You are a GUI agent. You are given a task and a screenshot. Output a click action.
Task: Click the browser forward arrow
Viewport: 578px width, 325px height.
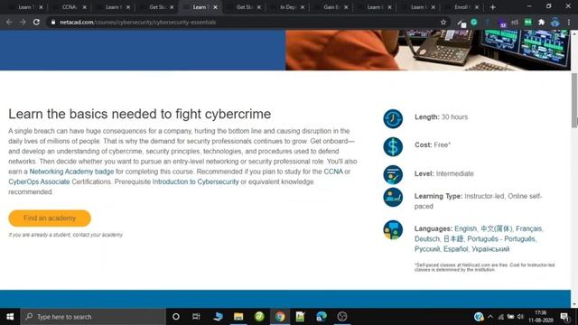[x=23, y=22]
